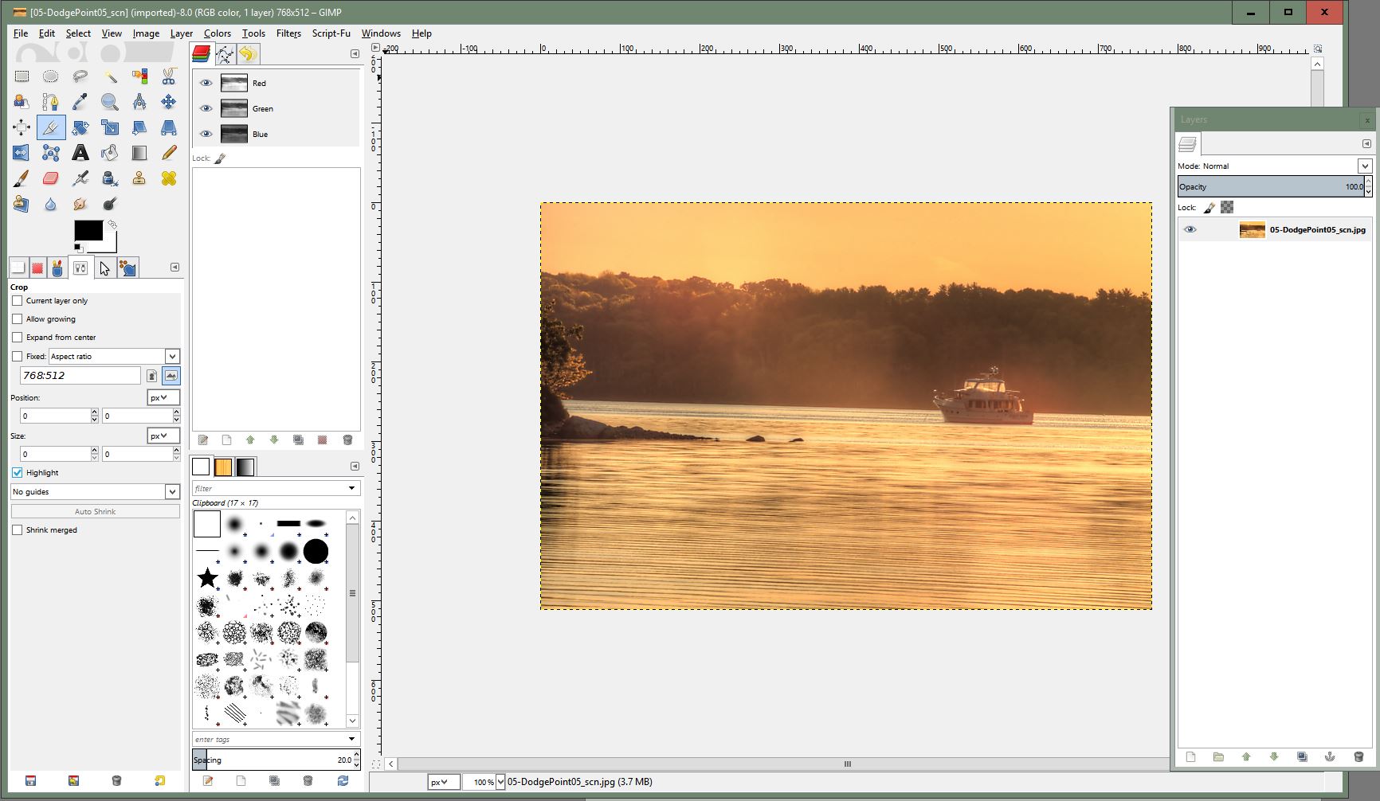The height and width of the screenshot is (801, 1380).
Task: Disable the Highlight checkbox
Action: 18,473
